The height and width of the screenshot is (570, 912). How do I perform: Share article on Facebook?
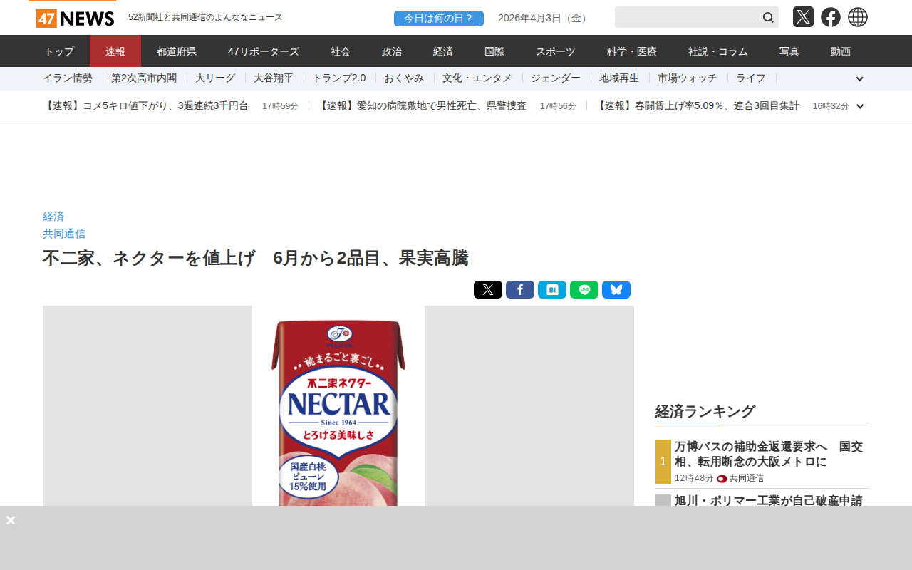520,290
